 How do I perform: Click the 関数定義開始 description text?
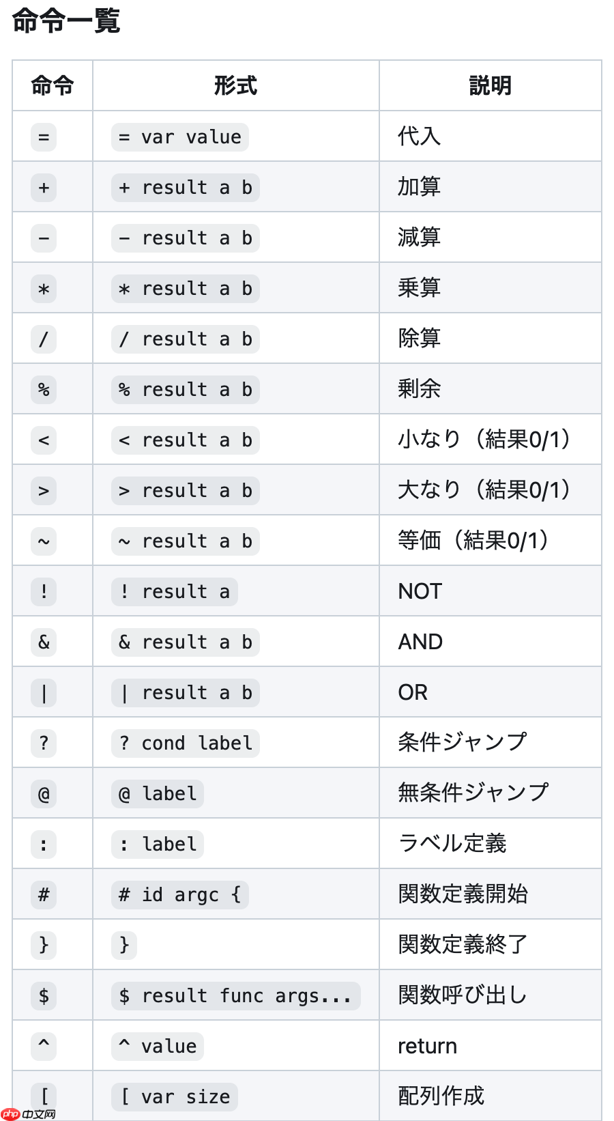463,894
